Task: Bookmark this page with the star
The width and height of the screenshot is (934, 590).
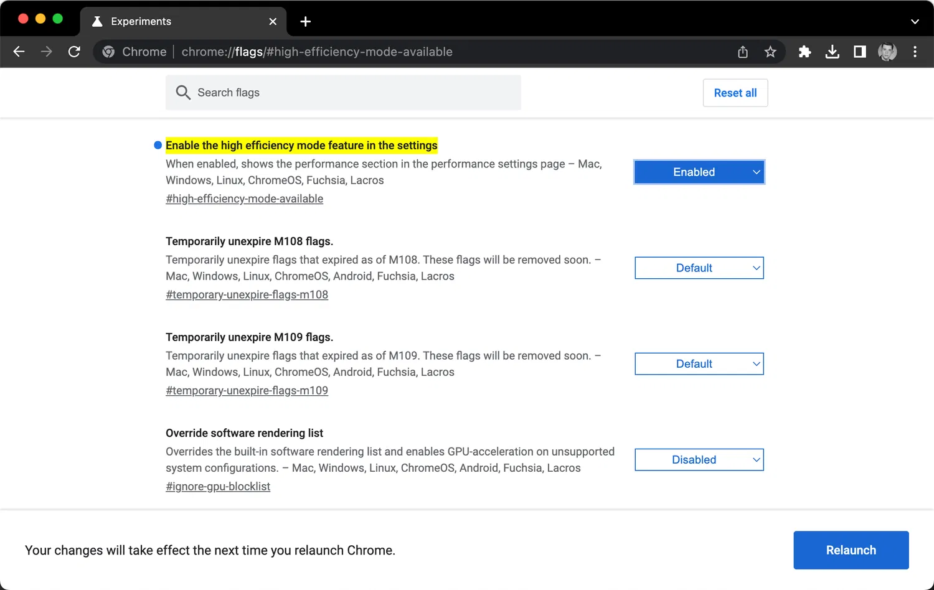Action: [x=770, y=52]
